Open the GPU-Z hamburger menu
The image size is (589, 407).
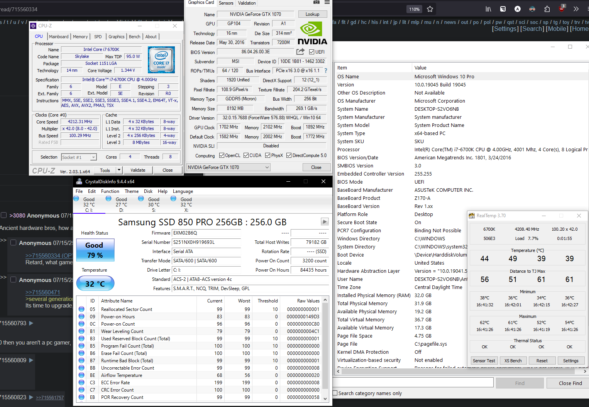(327, 2)
